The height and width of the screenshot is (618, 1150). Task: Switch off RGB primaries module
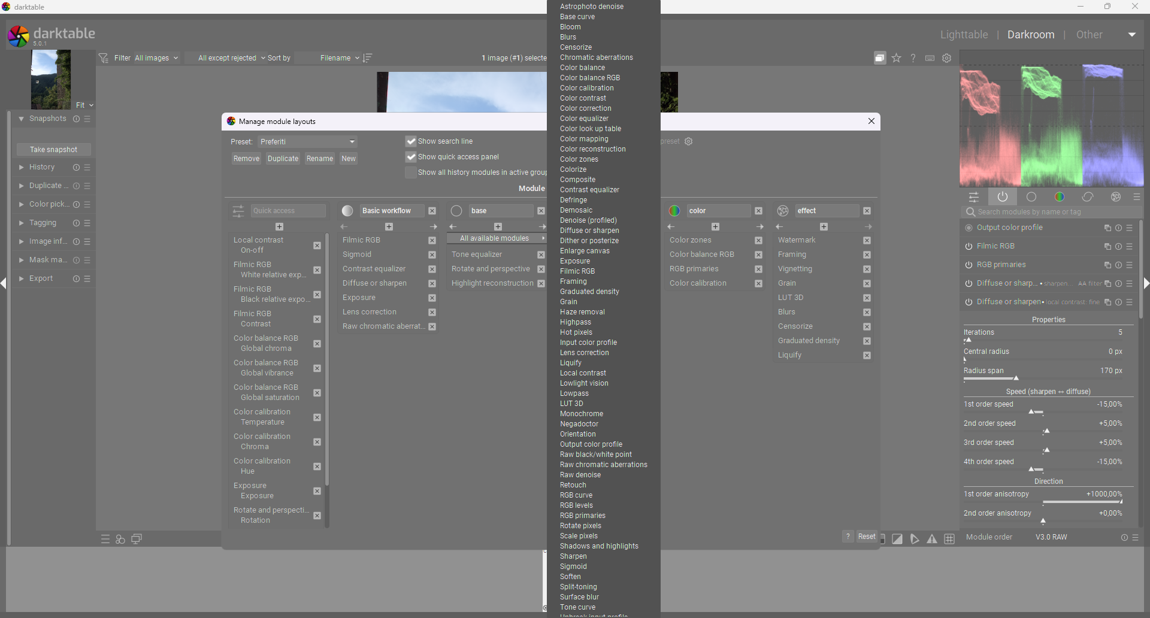(969, 265)
